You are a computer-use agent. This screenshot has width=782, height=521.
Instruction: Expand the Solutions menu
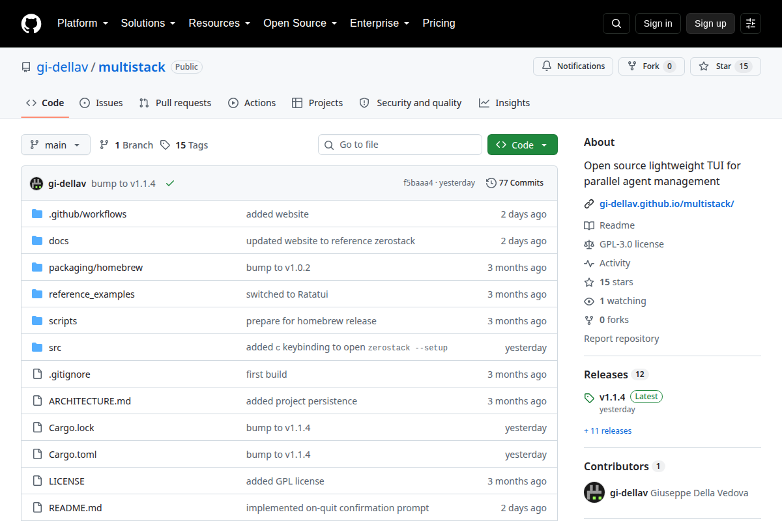click(148, 23)
